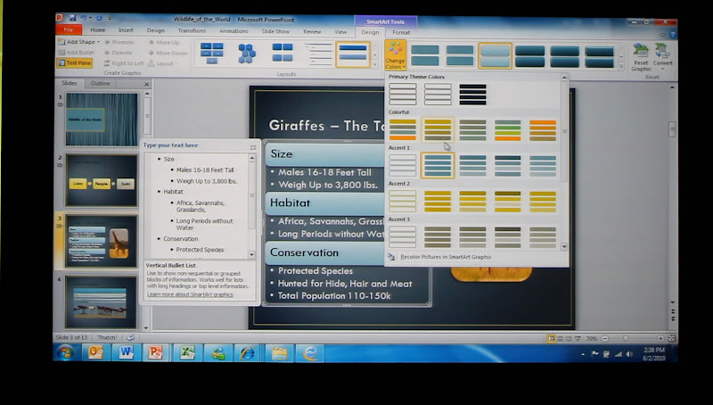Switch to the Outline pane tab
The height and width of the screenshot is (405, 713).
point(100,83)
